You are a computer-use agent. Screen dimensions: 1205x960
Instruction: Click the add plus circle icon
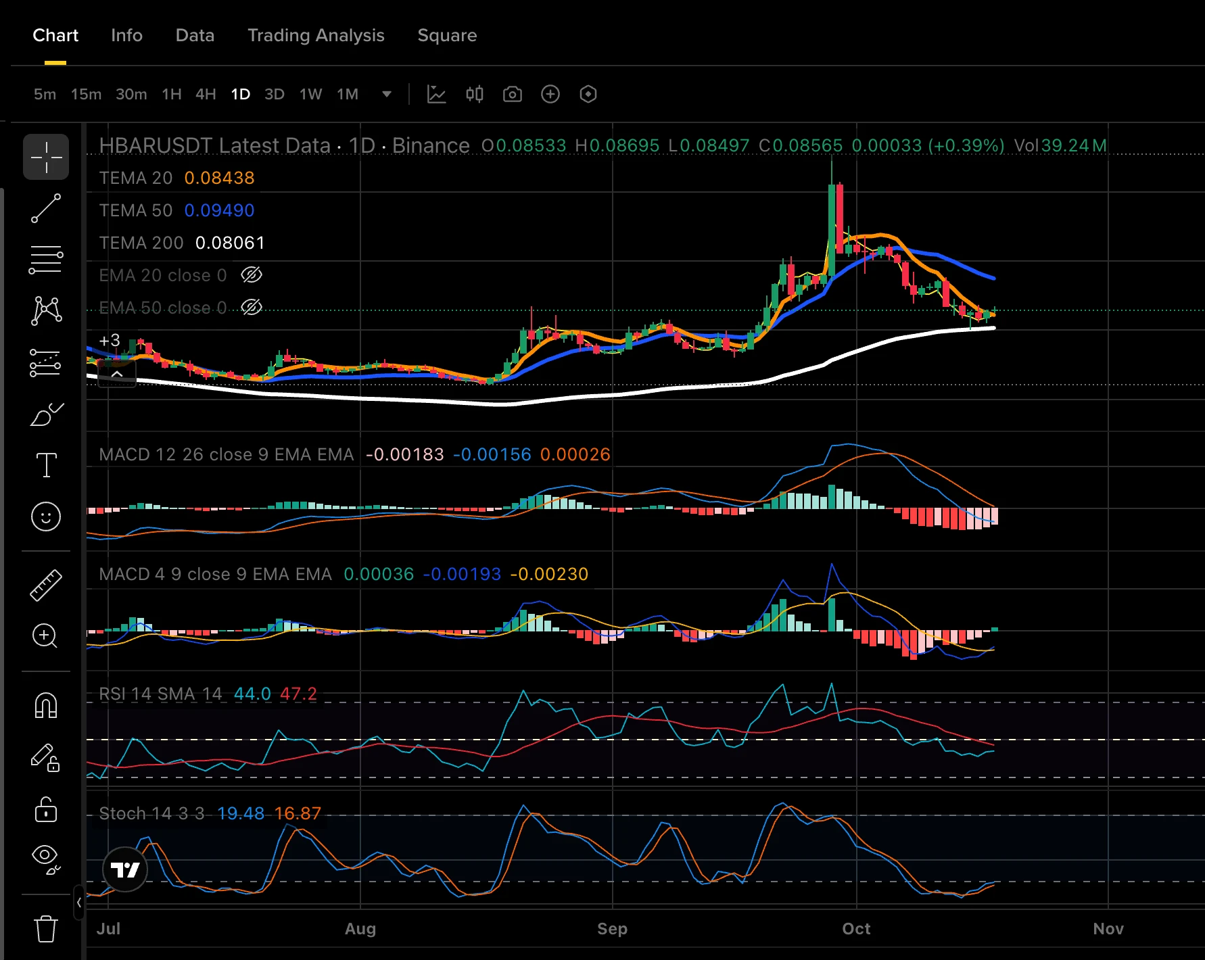(550, 94)
